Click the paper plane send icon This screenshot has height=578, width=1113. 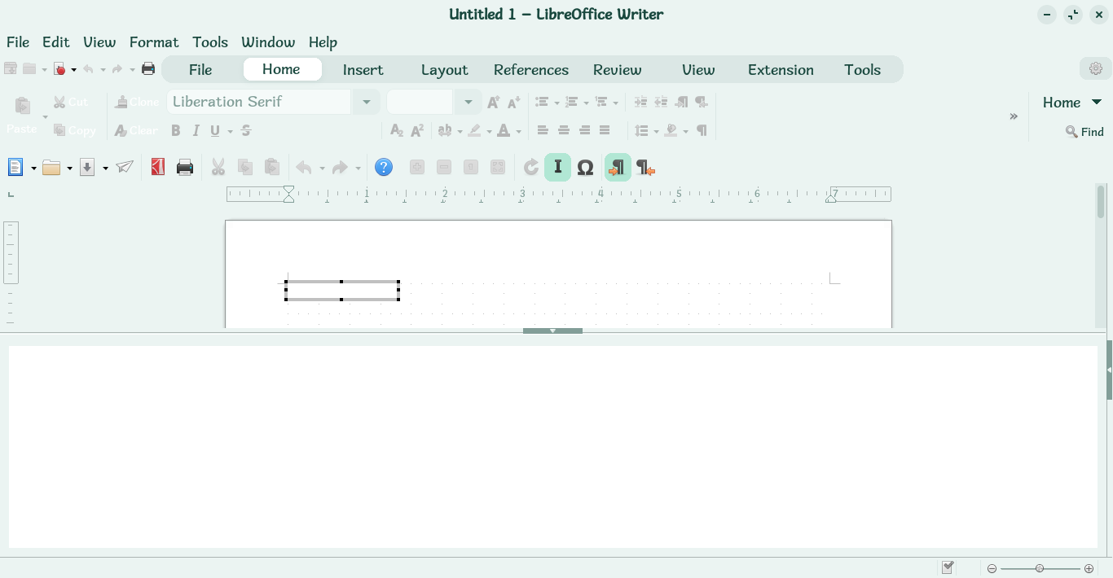(x=125, y=168)
